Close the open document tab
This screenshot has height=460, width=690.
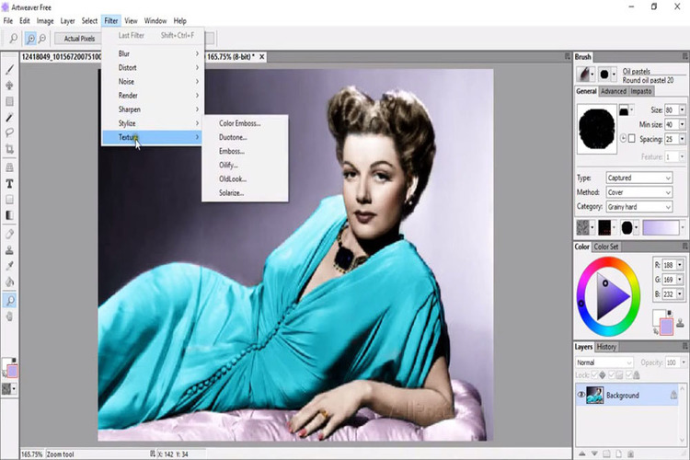pos(262,57)
